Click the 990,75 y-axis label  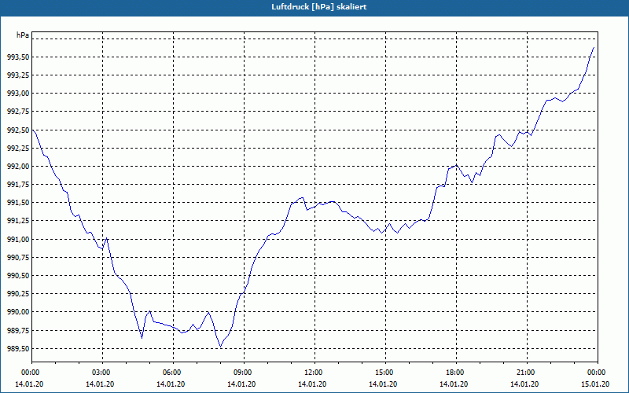tap(18, 258)
